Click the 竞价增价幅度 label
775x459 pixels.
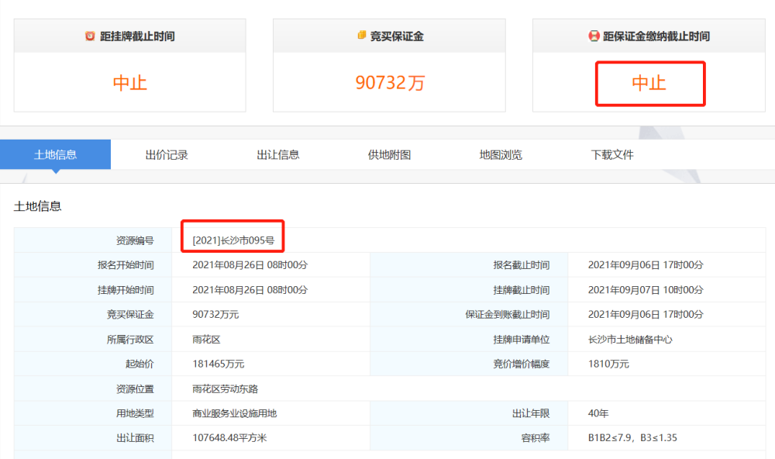[x=522, y=364]
